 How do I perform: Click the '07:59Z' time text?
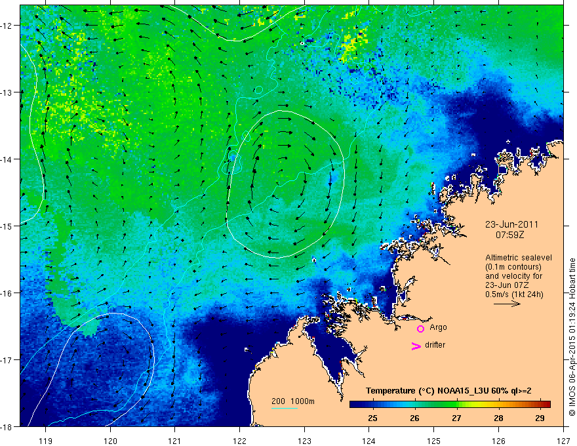(x=509, y=235)
